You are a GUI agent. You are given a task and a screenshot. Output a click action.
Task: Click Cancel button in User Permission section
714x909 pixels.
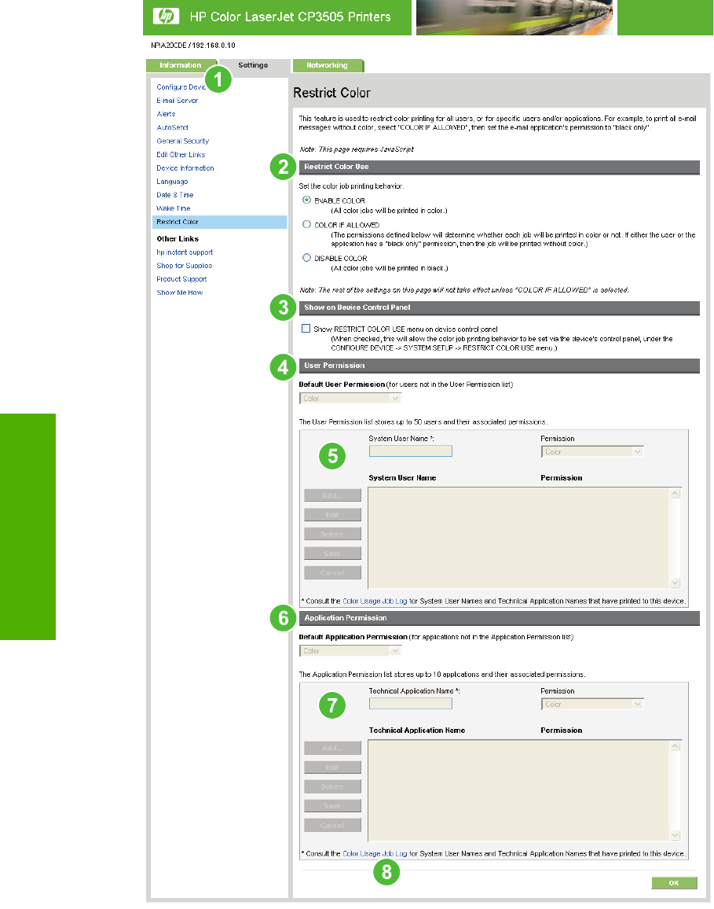coord(332,572)
